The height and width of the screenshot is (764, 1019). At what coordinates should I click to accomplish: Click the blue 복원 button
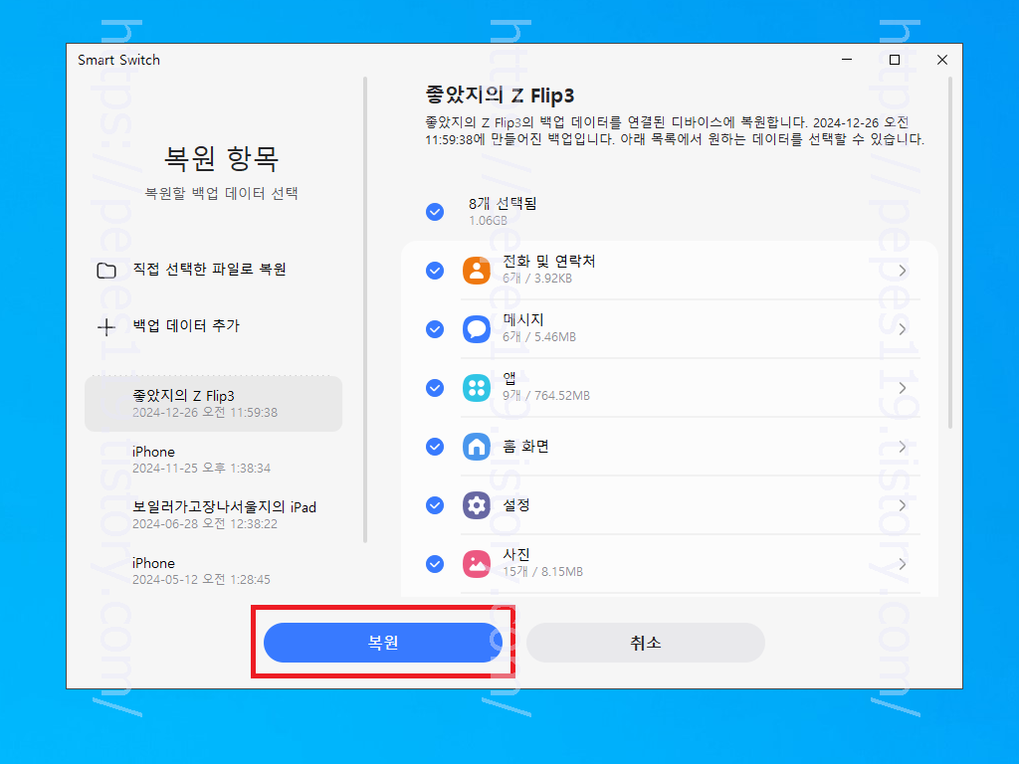[x=383, y=643]
